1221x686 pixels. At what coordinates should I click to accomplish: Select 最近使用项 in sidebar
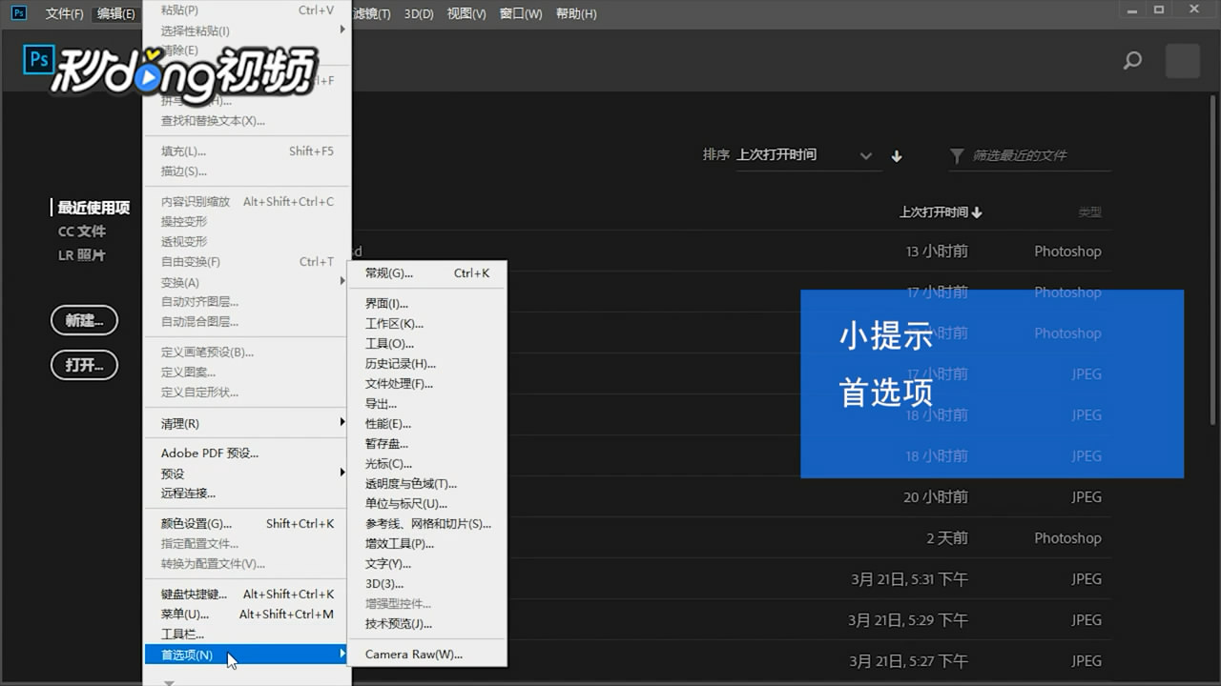(93, 207)
